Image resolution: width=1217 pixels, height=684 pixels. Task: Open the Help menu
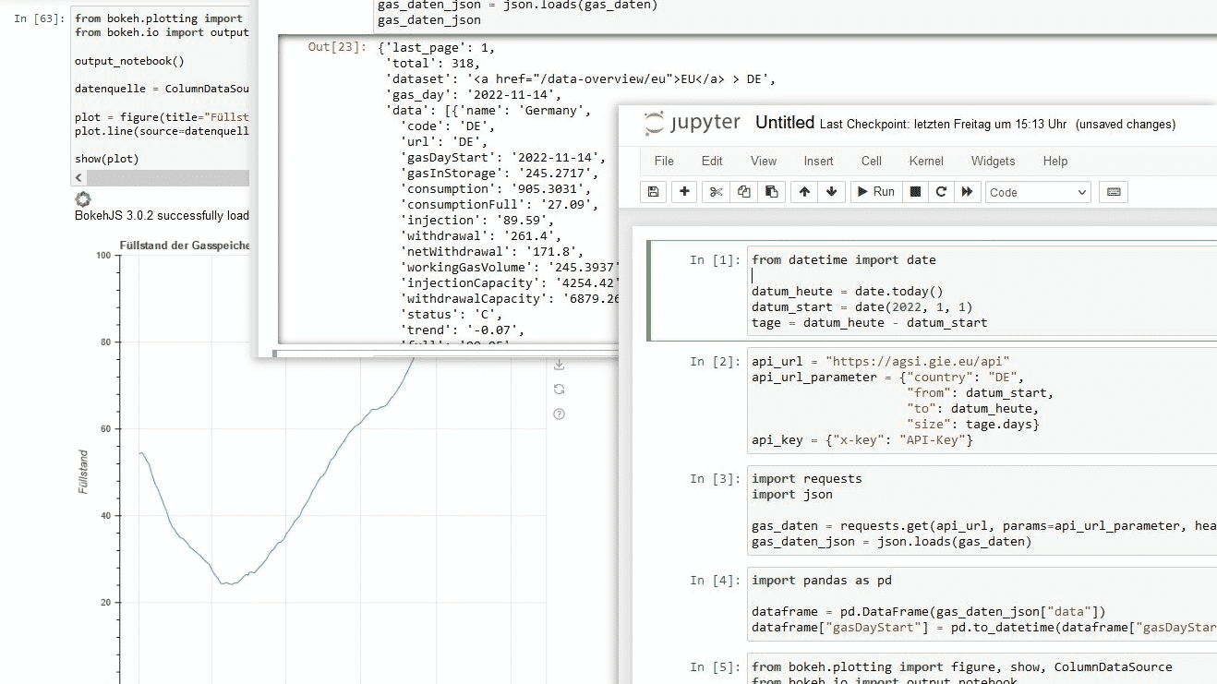pos(1055,161)
